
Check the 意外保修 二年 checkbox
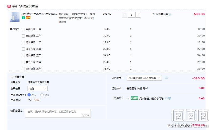pos(23,62)
